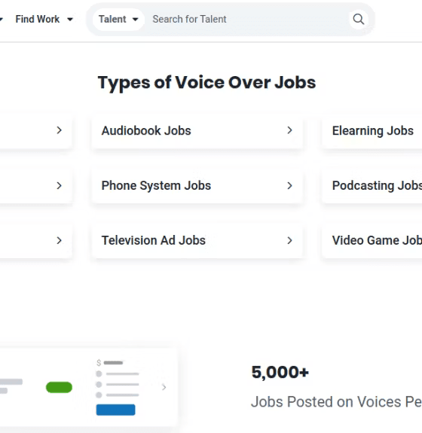Click chevron arrow on Television Ad Jobs card
The height and width of the screenshot is (433, 422).
pos(289,240)
